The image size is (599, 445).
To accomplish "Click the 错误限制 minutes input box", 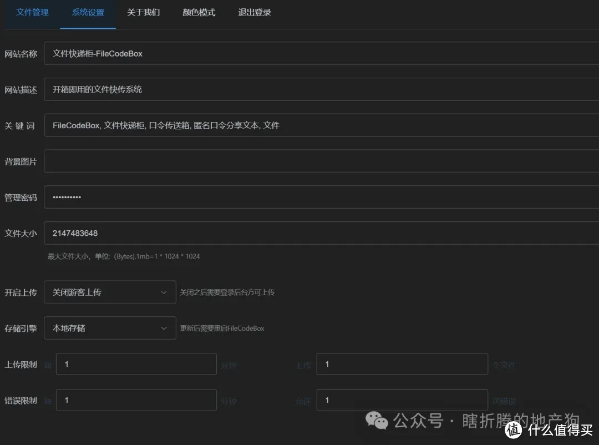I will click(x=136, y=400).
